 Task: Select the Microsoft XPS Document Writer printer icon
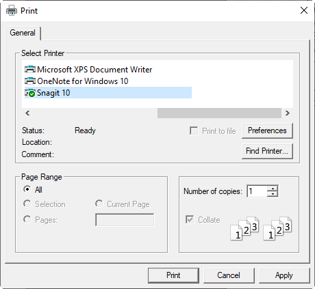click(30, 69)
